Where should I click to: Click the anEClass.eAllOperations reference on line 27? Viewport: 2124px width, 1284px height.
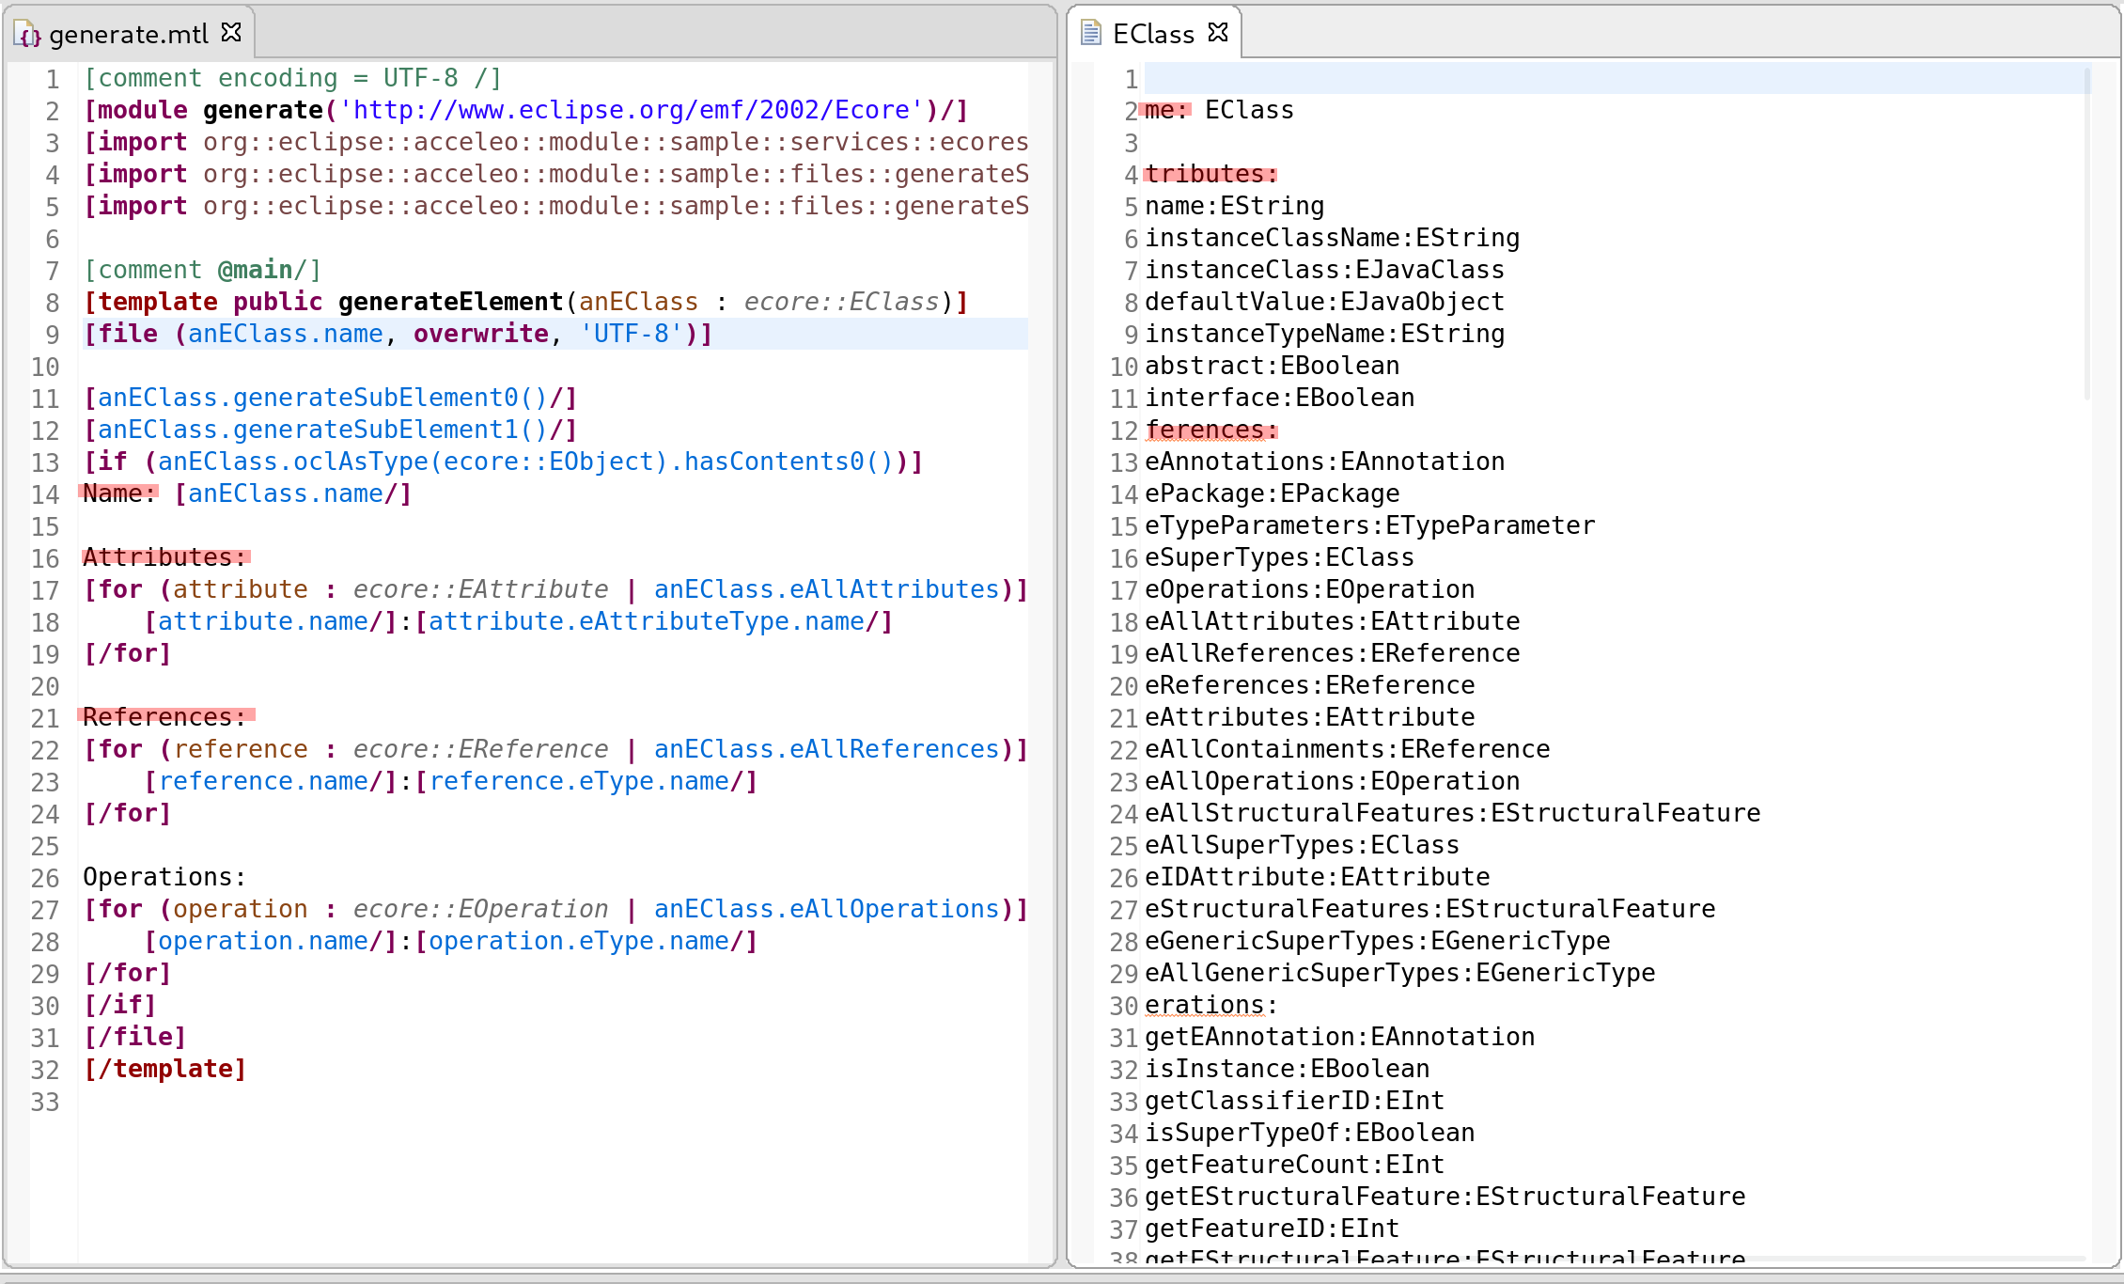point(826,908)
